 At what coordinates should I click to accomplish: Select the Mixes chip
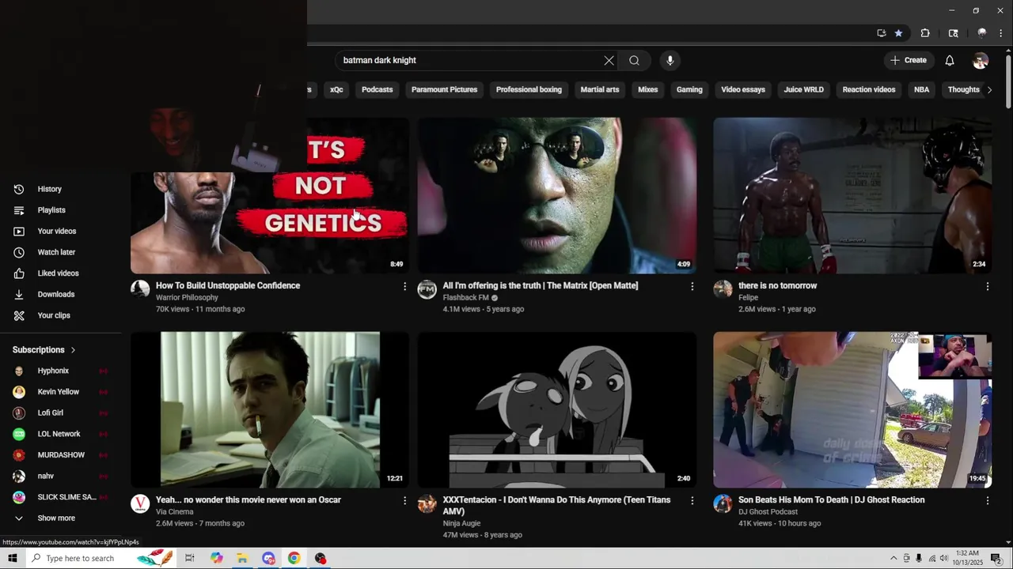pyautogui.click(x=648, y=90)
